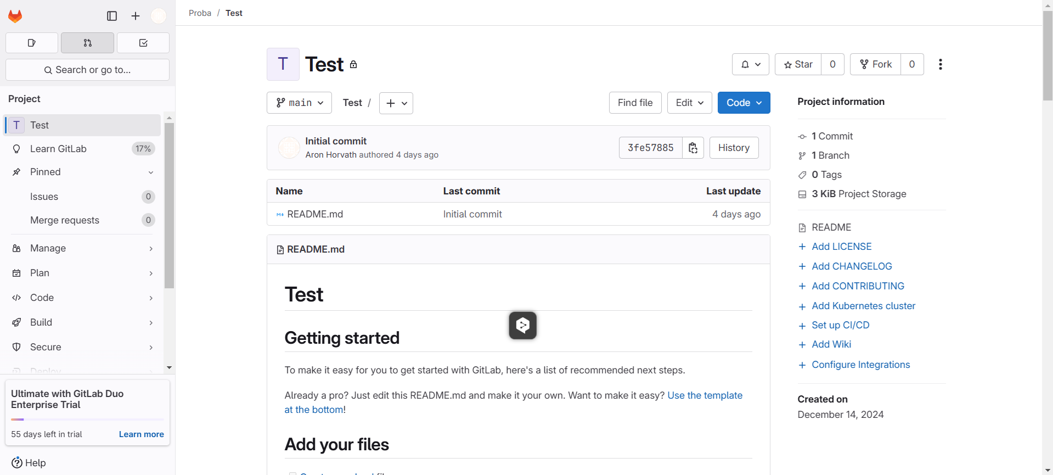Viewport: 1053px width, 475px height.
Task: Toggle the sidebar collapse icon
Action: click(x=112, y=16)
